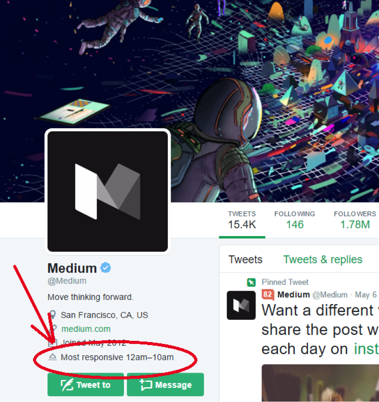Click the verified badge next to Medium
The width and height of the screenshot is (379, 402).
click(106, 268)
